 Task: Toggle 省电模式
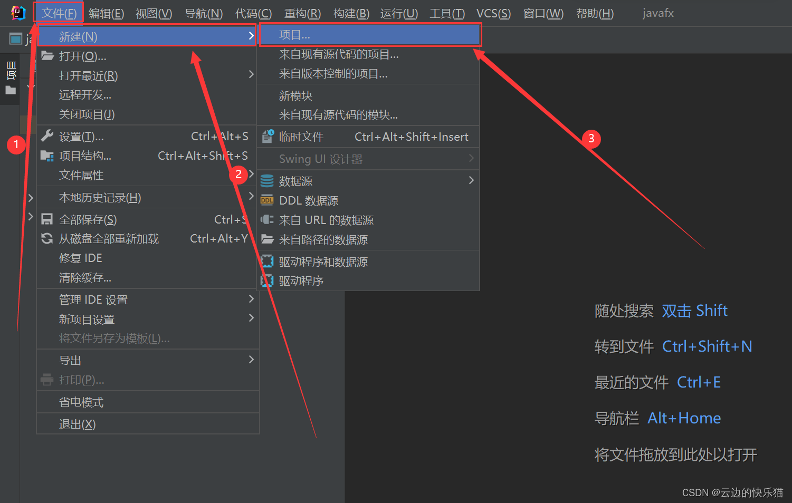coord(148,402)
